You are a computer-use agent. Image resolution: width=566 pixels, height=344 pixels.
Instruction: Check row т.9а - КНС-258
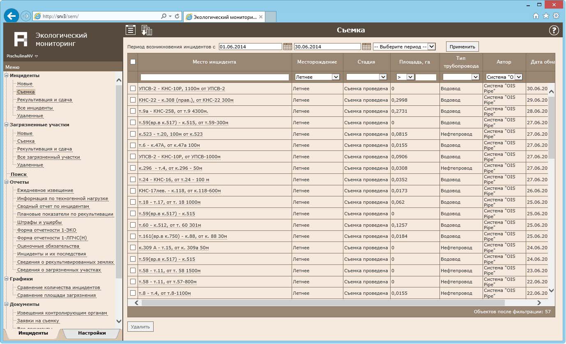[x=133, y=111]
